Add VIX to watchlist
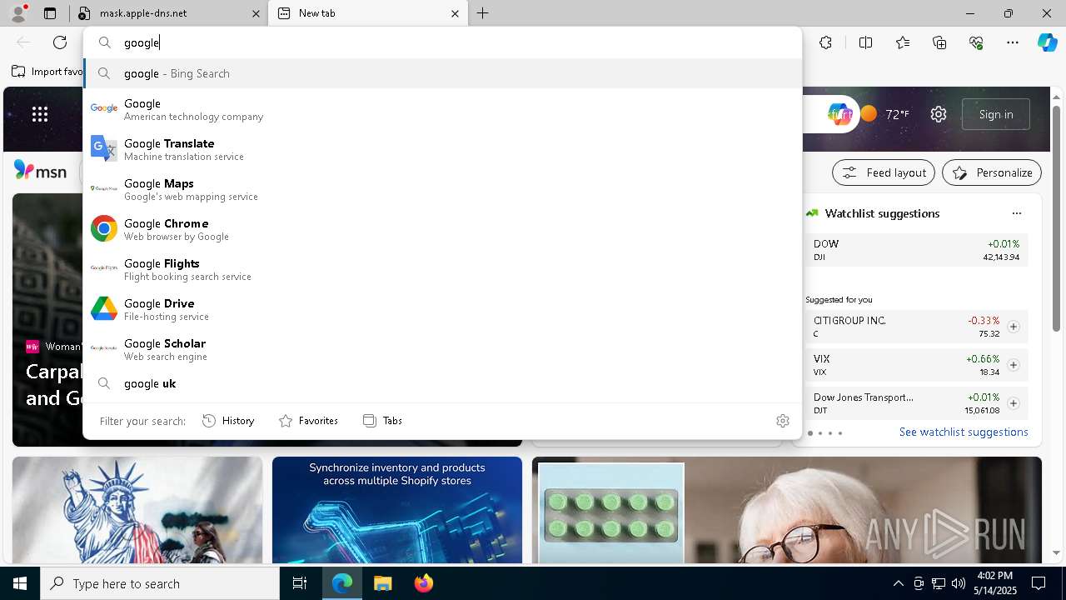Screen dimensions: 1066x600 1014,365
